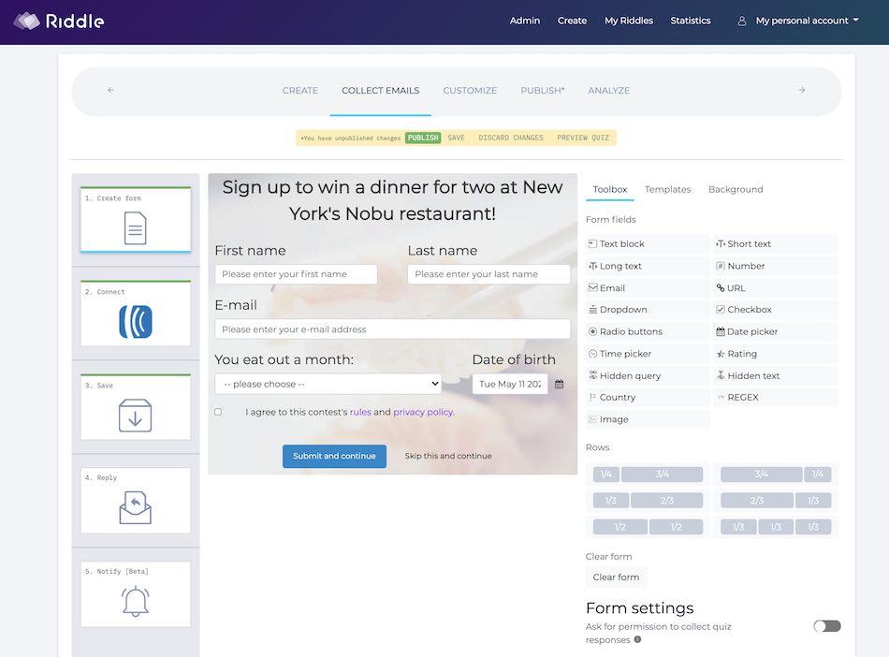The height and width of the screenshot is (657, 889).
Task: Open the ANALYZE tab
Action: (609, 91)
